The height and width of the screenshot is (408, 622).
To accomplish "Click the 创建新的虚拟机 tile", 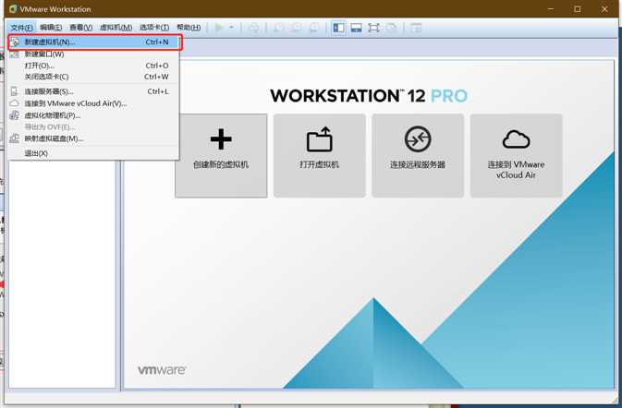I will (x=221, y=155).
